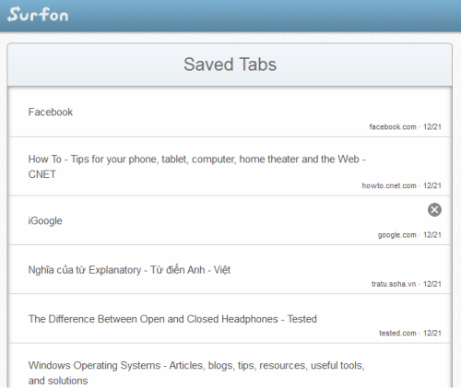Click the 12/21 date beside google.com

pyautogui.click(x=432, y=235)
